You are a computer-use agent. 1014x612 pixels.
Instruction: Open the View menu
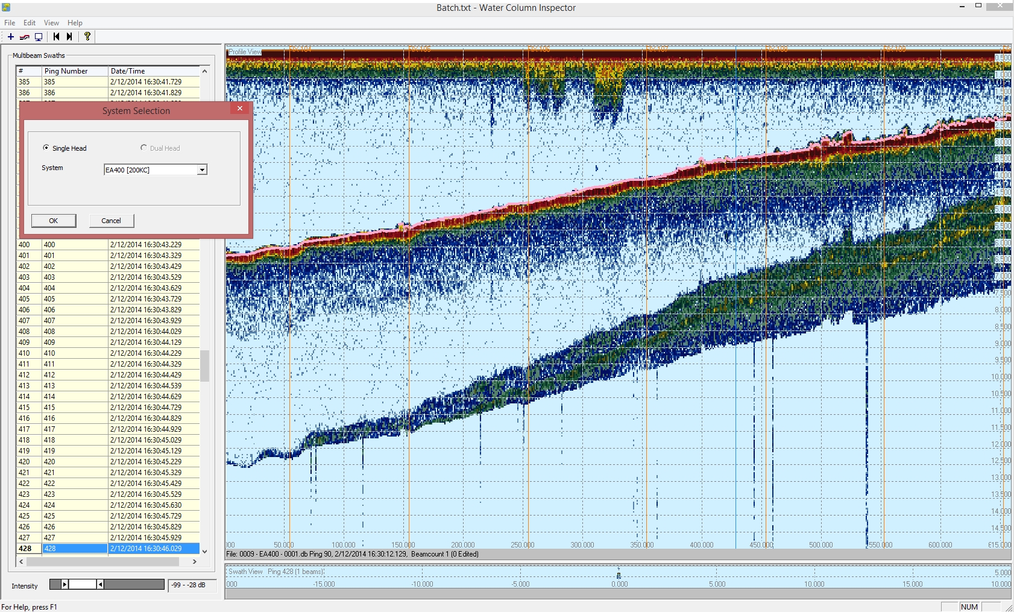(x=51, y=23)
